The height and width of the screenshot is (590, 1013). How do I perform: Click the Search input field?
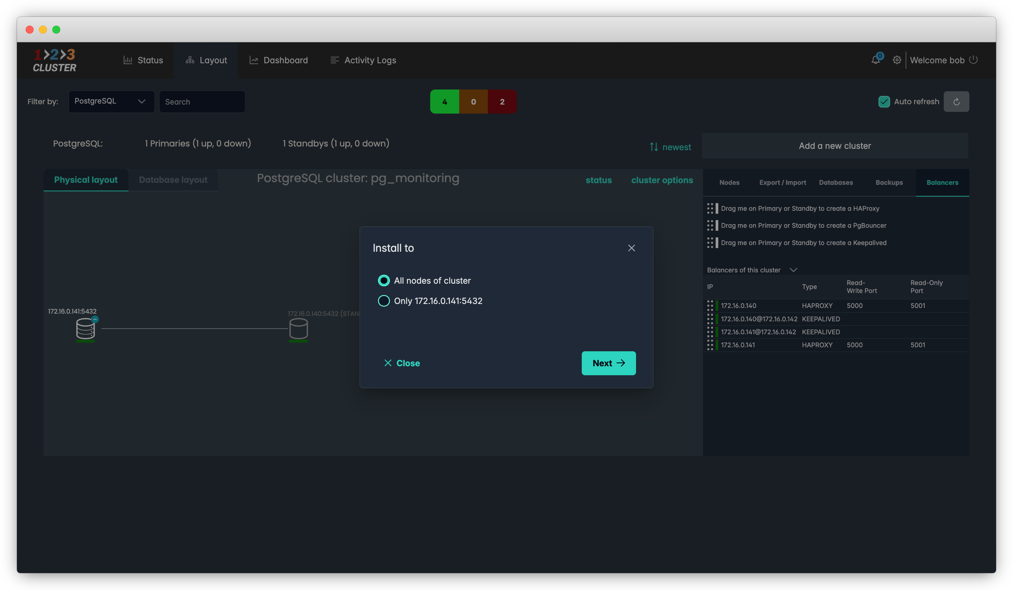pos(202,102)
